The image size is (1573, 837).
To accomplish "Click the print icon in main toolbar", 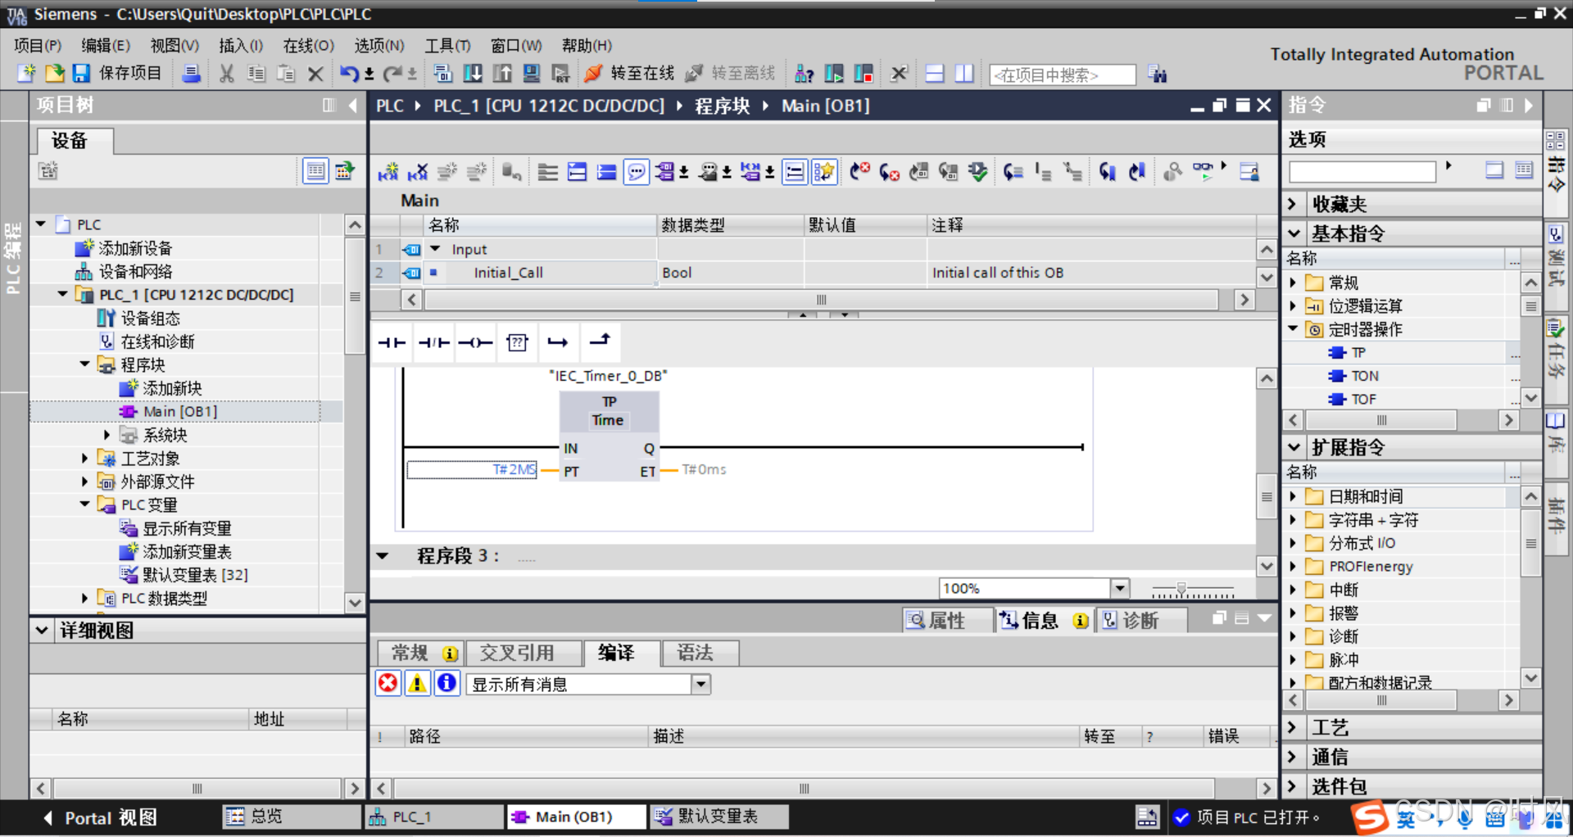I will tap(191, 74).
